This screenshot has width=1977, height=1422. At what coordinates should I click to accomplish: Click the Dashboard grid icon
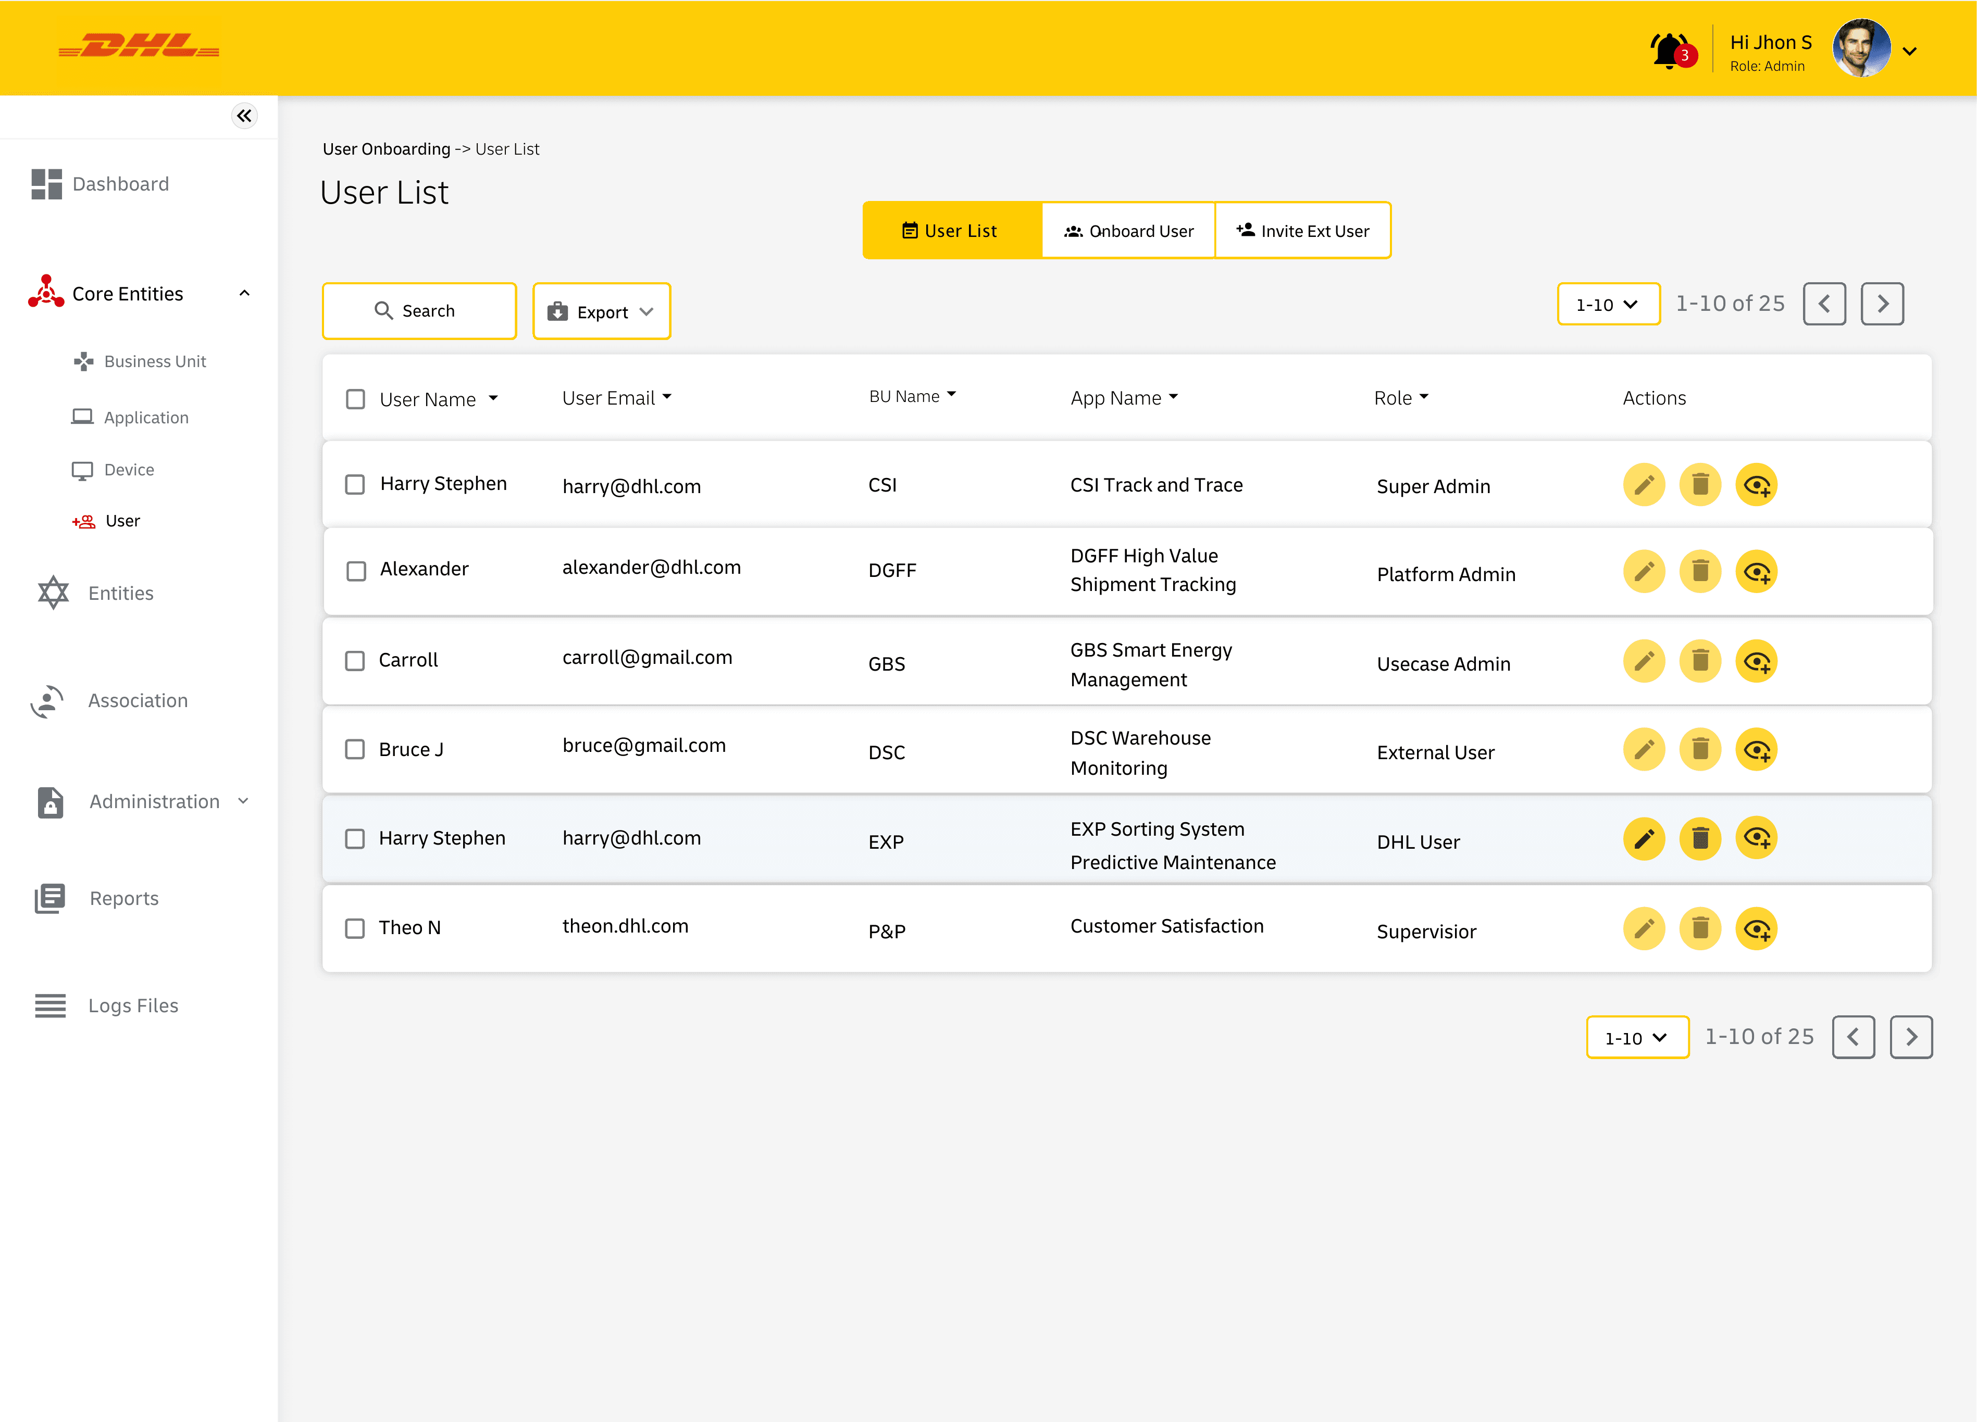pyautogui.click(x=46, y=184)
